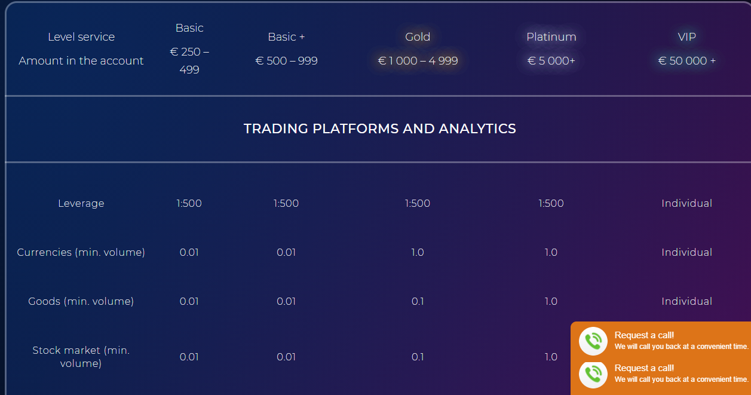Click the Gold '€ 1 000 – 4 999' amount
This screenshot has width=751, height=395.
pos(418,61)
